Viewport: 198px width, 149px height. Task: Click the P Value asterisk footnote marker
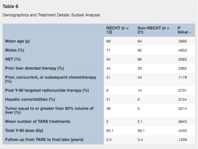tap(190, 33)
